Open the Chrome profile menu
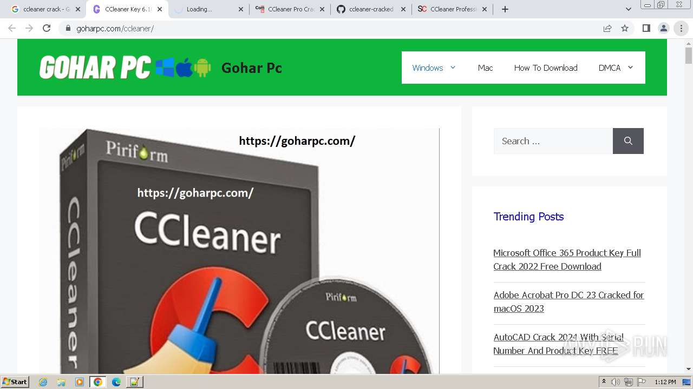Image resolution: width=693 pixels, height=389 pixels. [x=663, y=28]
